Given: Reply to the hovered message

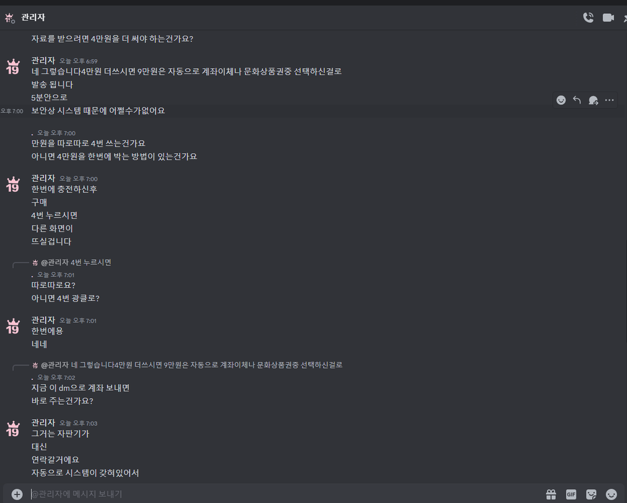Looking at the screenshot, I should click(x=576, y=100).
